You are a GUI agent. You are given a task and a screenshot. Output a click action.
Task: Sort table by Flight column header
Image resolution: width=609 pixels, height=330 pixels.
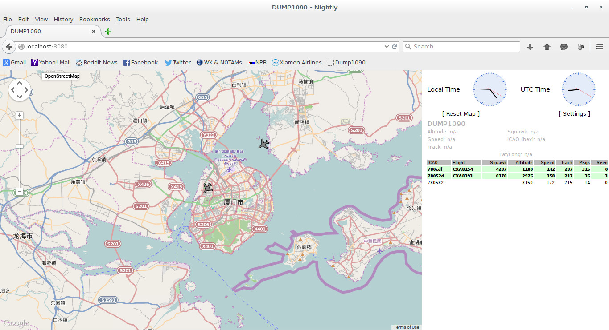click(466, 163)
